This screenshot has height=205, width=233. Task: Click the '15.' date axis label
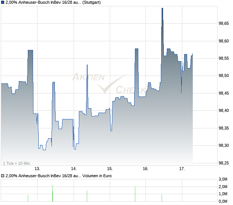coord(110,169)
